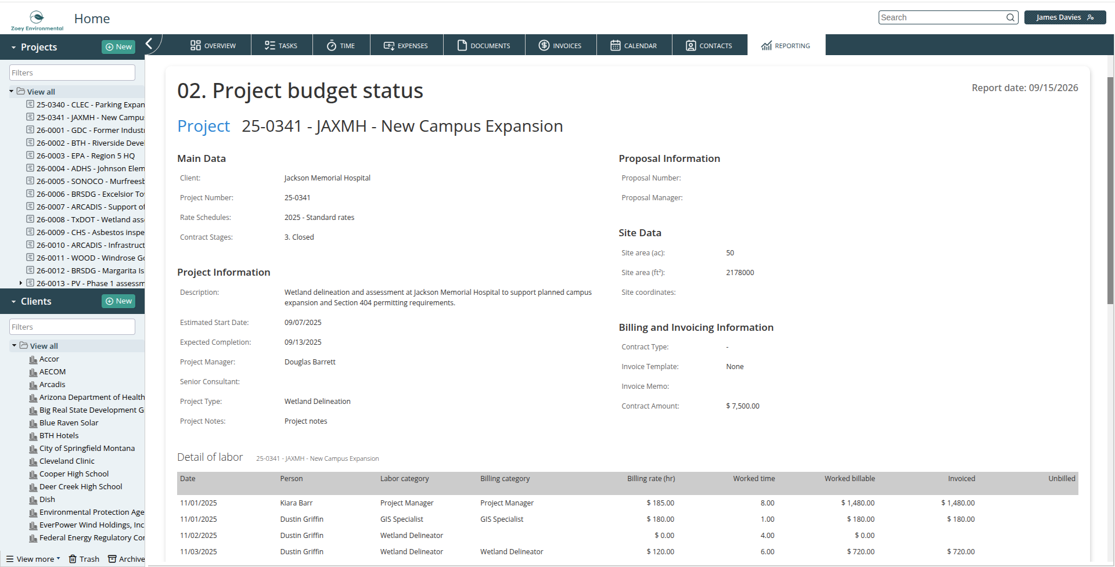
Task: Click the Kiara Barr labor row
Action: click(627, 503)
